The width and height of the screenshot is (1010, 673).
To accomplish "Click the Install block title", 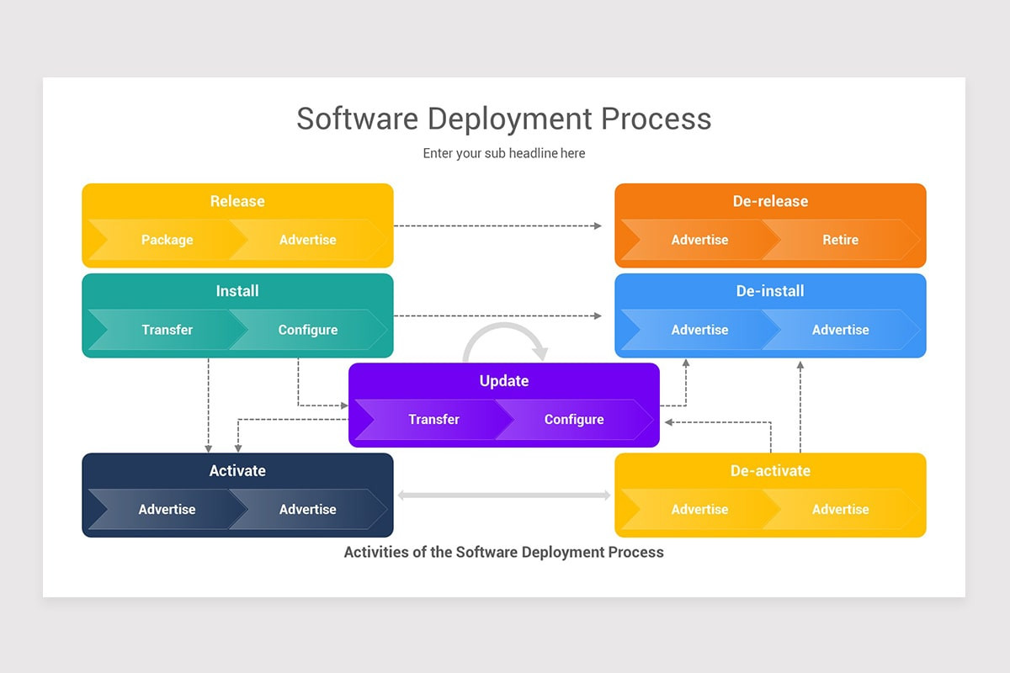I will [x=237, y=291].
